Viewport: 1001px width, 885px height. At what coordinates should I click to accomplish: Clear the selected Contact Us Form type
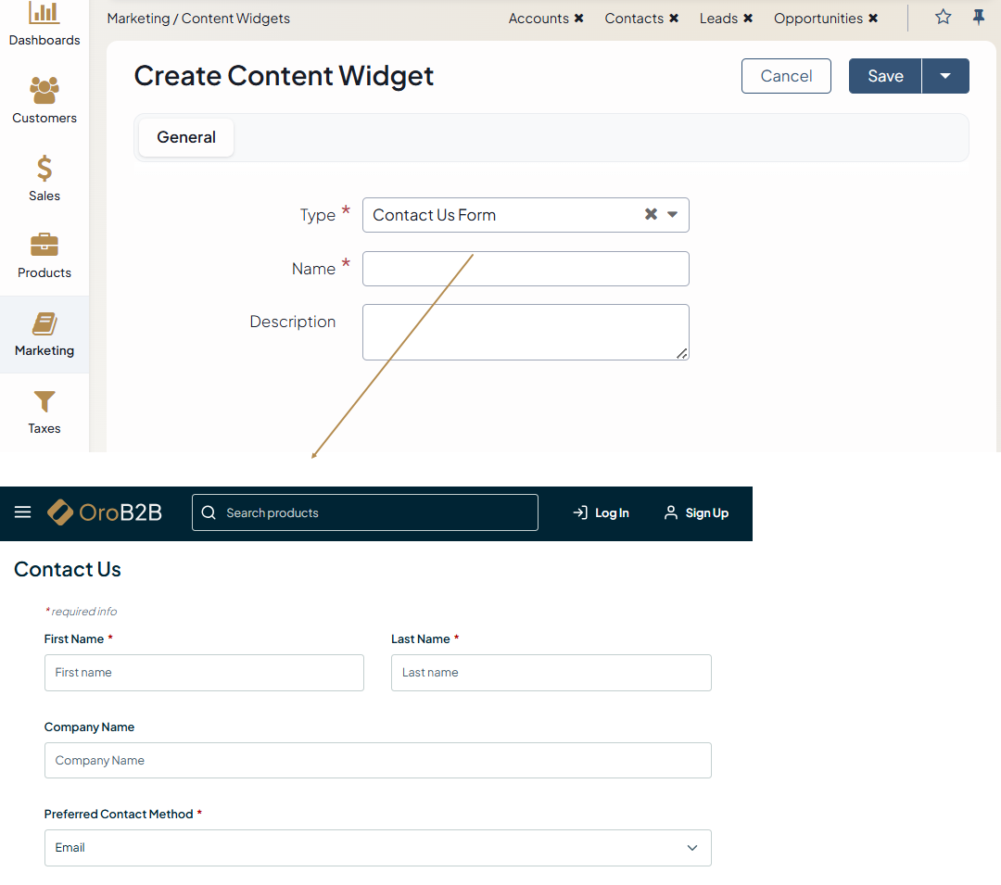[x=651, y=214]
